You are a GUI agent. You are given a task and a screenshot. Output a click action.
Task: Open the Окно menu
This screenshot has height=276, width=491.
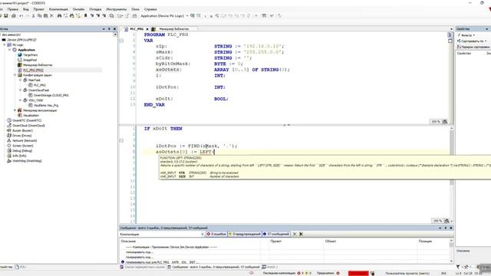(x=135, y=9)
